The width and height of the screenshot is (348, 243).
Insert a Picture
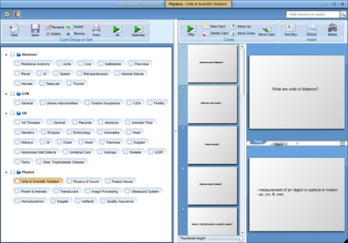311,30
